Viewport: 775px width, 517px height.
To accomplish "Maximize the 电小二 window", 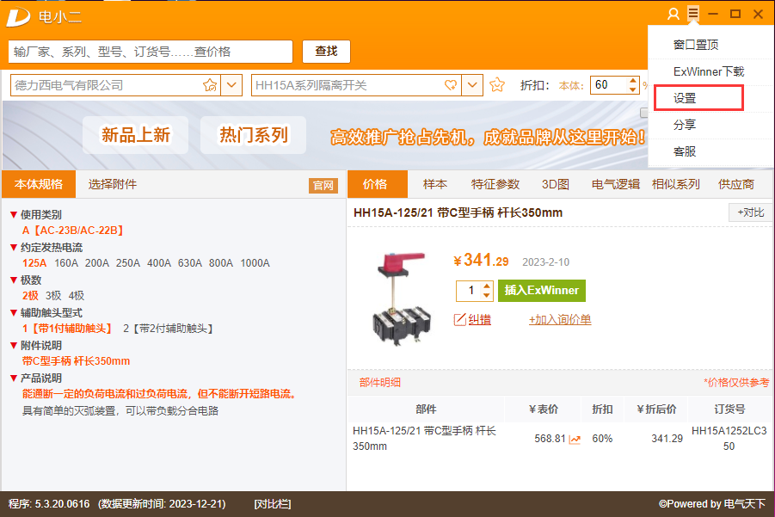I will click(x=735, y=14).
